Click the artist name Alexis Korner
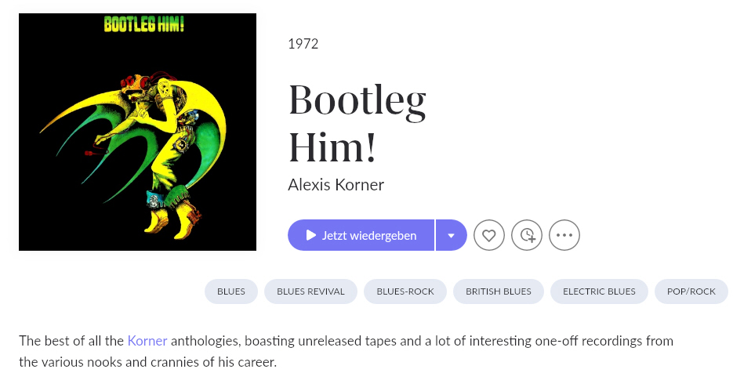 click(x=336, y=185)
